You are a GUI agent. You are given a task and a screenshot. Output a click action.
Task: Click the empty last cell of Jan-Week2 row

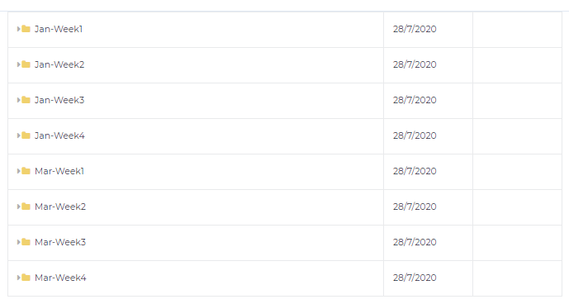(x=518, y=65)
